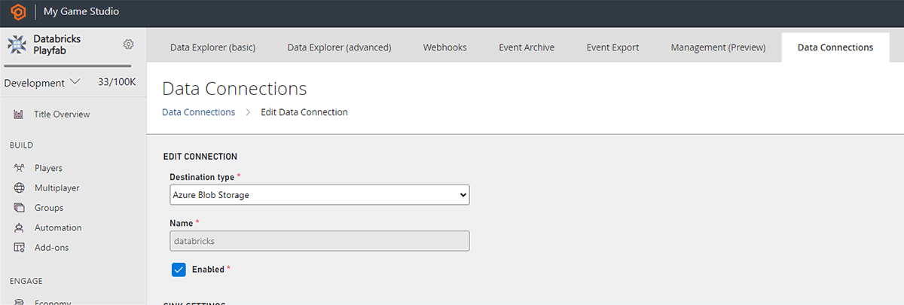
Task: Open the Event Archive tab
Action: click(526, 47)
